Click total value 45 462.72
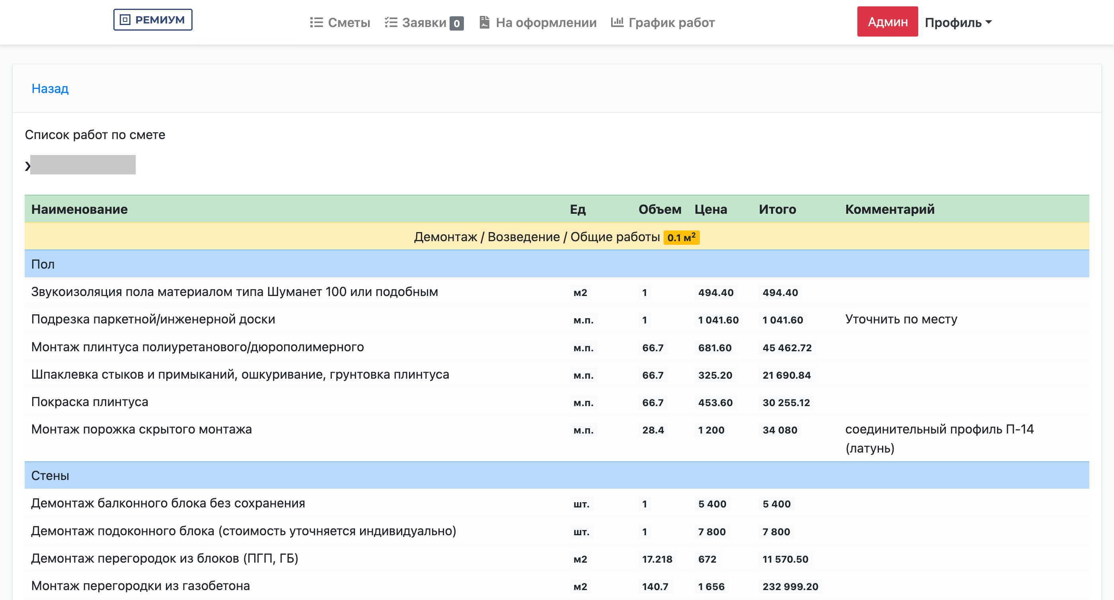Viewport: 1114px width, 600px height. pos(787,348)
